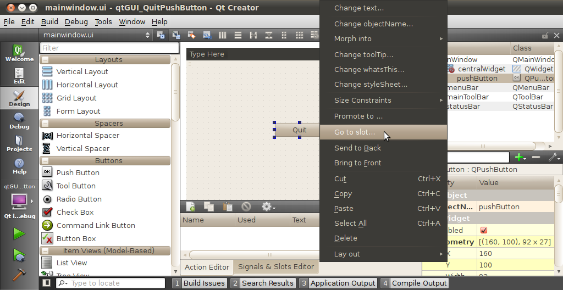Viewport: 563px width, 290px height.
Task: Choose Go to slot... from context menu
Action: click(x=383, y=132)
